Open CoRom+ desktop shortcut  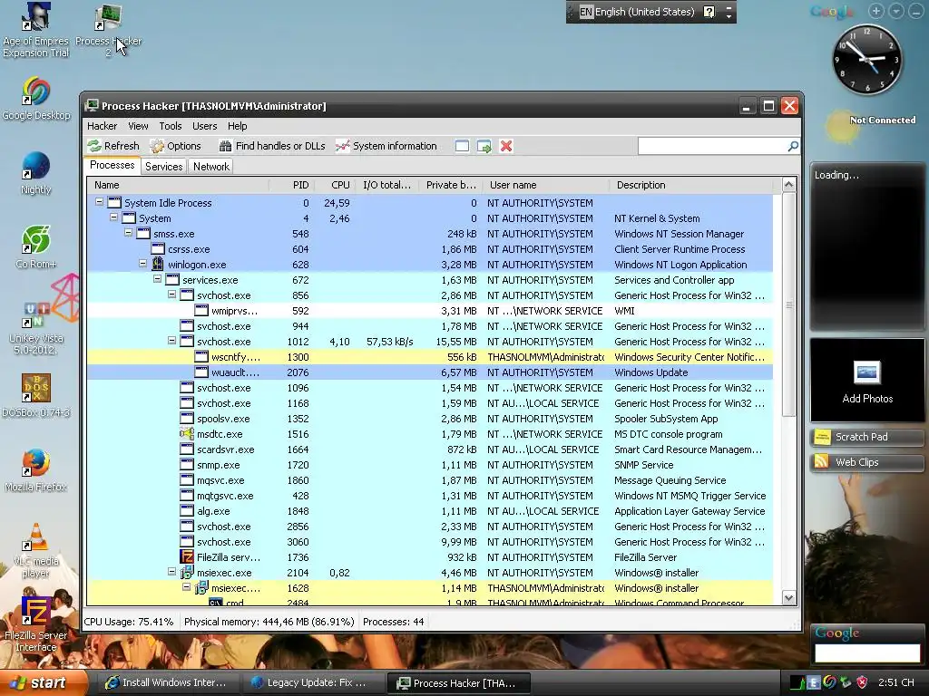coord(36,246)
